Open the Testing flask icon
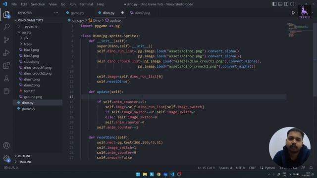 pyautogui.click(x=6, y=78)
